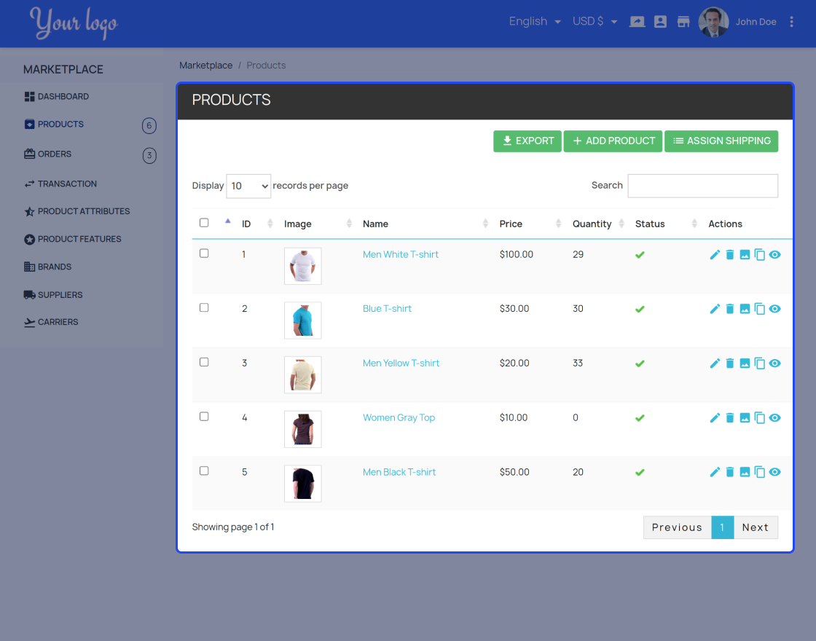Duplicate the Men Black T-shirt product
Image resolution: width=816 pixels, height=641 pixels.
click(x=760, y=472)
